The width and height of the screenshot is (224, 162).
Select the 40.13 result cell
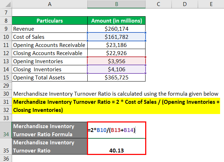click(116, 146)
